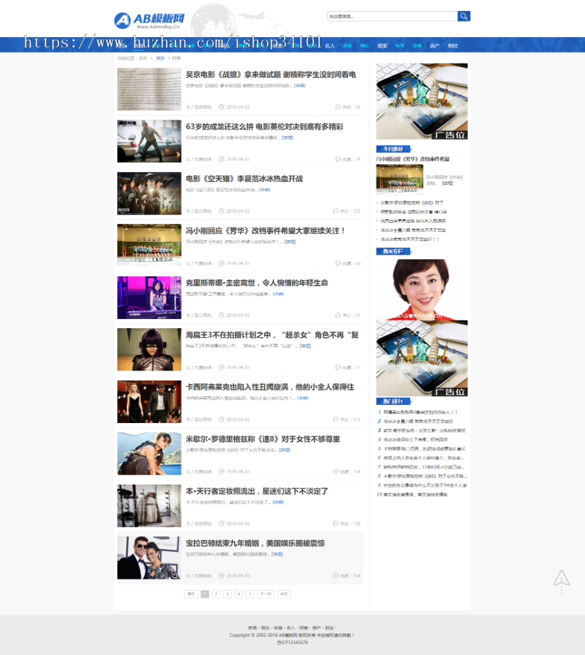Click the comment icon on the 宝拉巴顿 article
This screenshot has height=655, width=585.
337,576
